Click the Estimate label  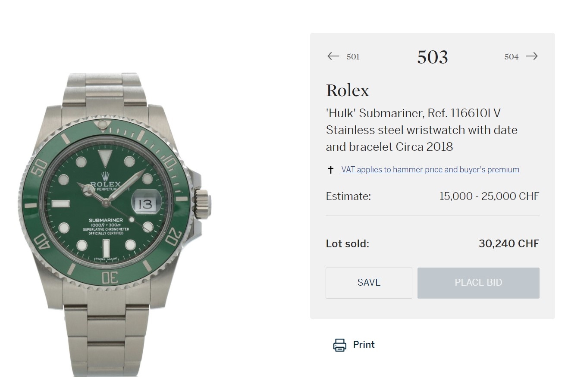pos(348,196)
